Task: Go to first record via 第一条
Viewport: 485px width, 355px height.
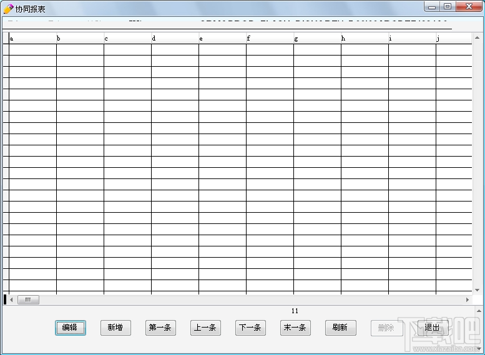Action: click(160, 328)
